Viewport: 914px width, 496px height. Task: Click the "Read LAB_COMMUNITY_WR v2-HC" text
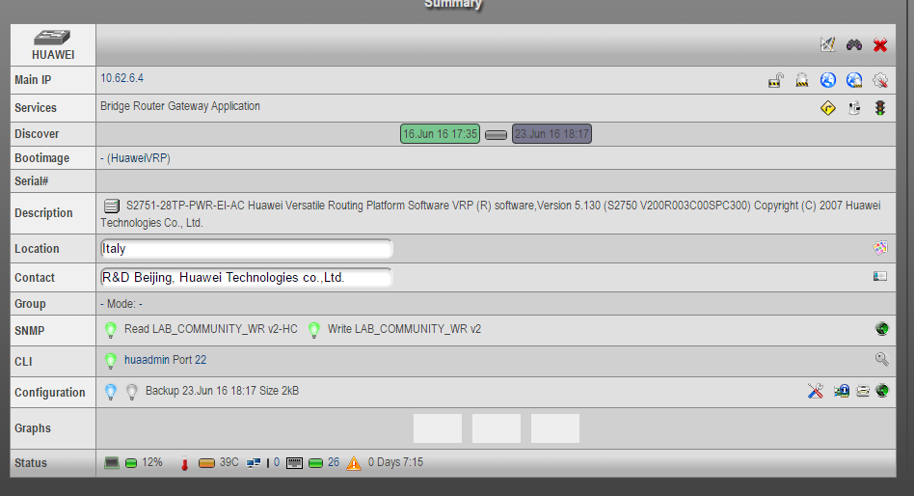pyautogui.click(x=210, y=329)
